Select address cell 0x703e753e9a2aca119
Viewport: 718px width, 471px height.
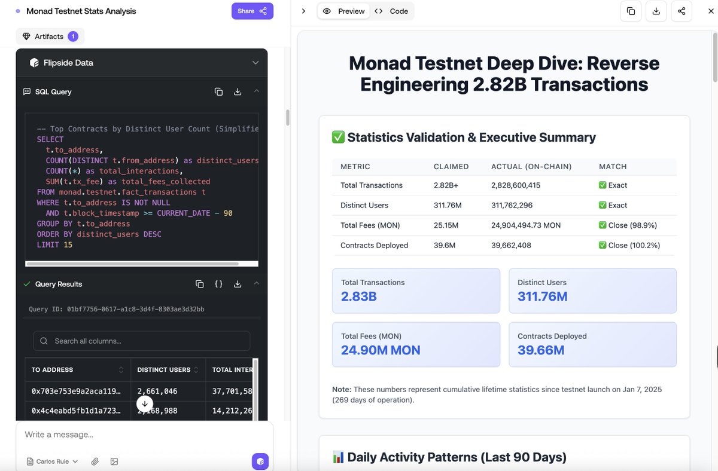pos(76,391)
